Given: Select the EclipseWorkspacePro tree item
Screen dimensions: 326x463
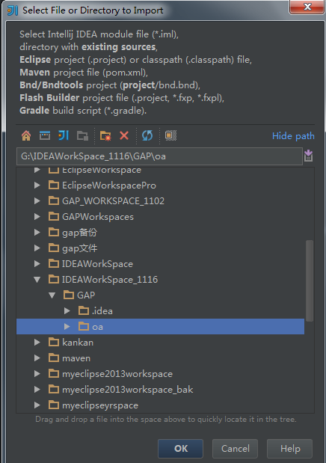Looking at the screenshot, I should pos(102,185).
